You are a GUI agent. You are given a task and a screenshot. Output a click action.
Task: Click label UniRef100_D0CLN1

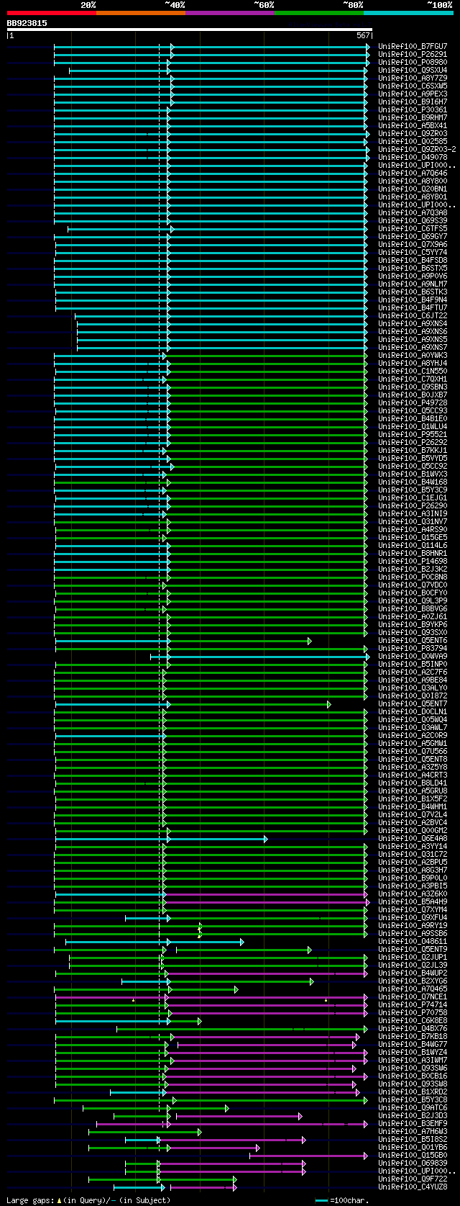pyautogui.click(x=413, y=711)
